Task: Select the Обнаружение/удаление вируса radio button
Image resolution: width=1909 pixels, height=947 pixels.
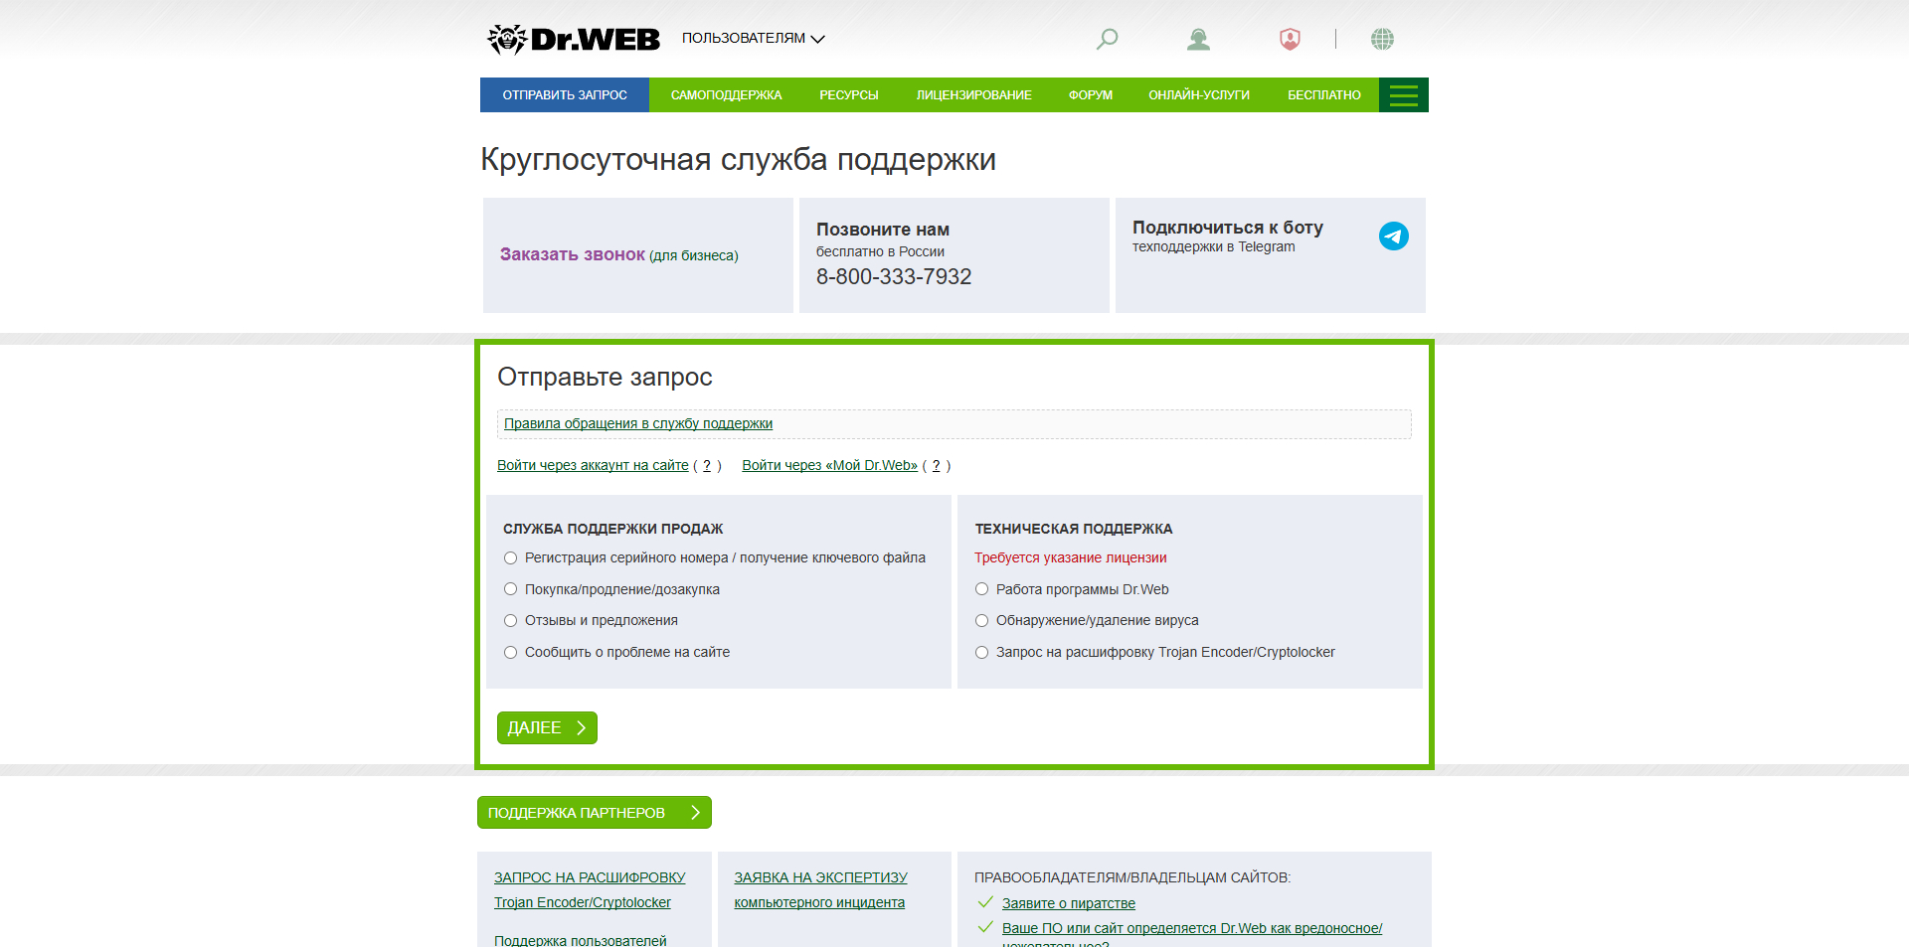Action: [x=981, y=620]
